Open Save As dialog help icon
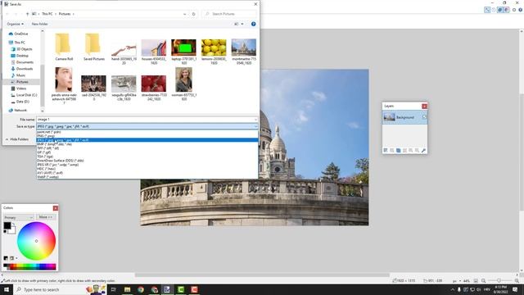 [253, 24]
